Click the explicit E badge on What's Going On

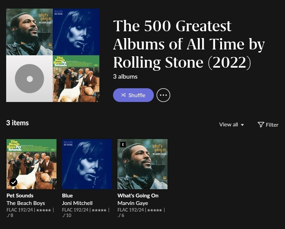coord(123,145)
